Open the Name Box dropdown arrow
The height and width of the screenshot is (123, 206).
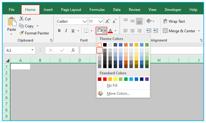pyautogui.click(x=32, y=50)
